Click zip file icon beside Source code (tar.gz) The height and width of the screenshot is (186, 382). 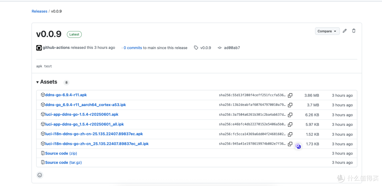coord(43,162)
